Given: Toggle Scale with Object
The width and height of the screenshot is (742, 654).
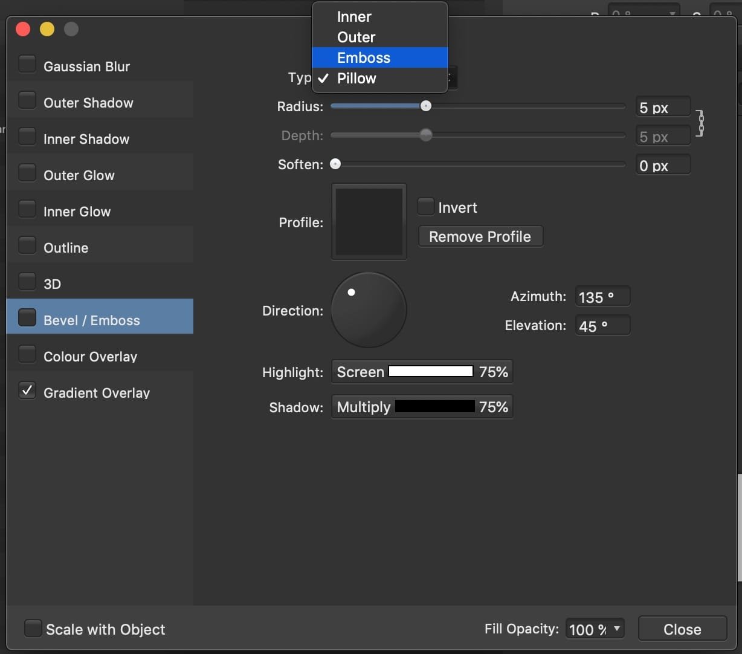Looking at the screenshot, I should click(x=33, y=628).
